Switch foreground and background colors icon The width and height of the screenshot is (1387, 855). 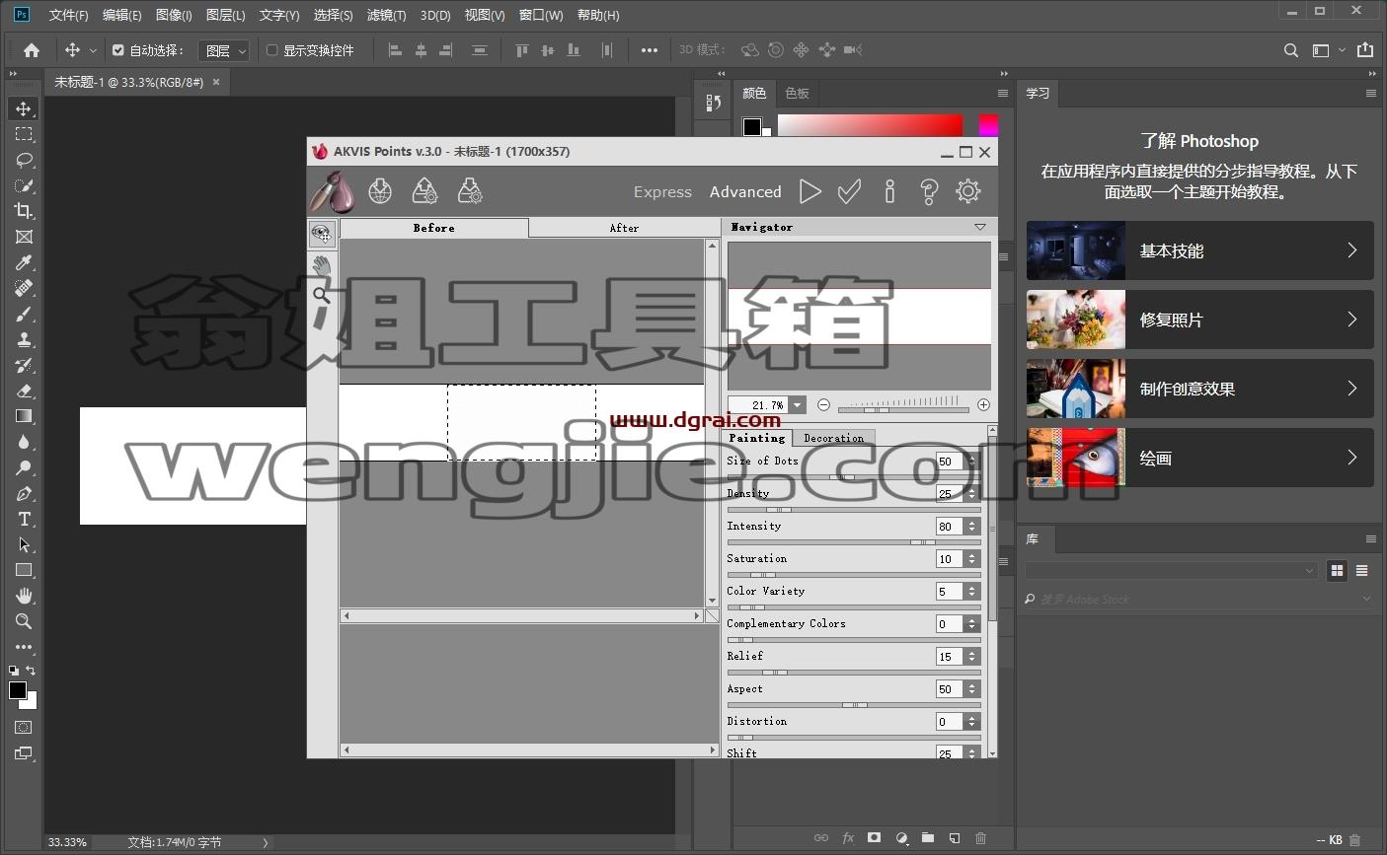31,671
